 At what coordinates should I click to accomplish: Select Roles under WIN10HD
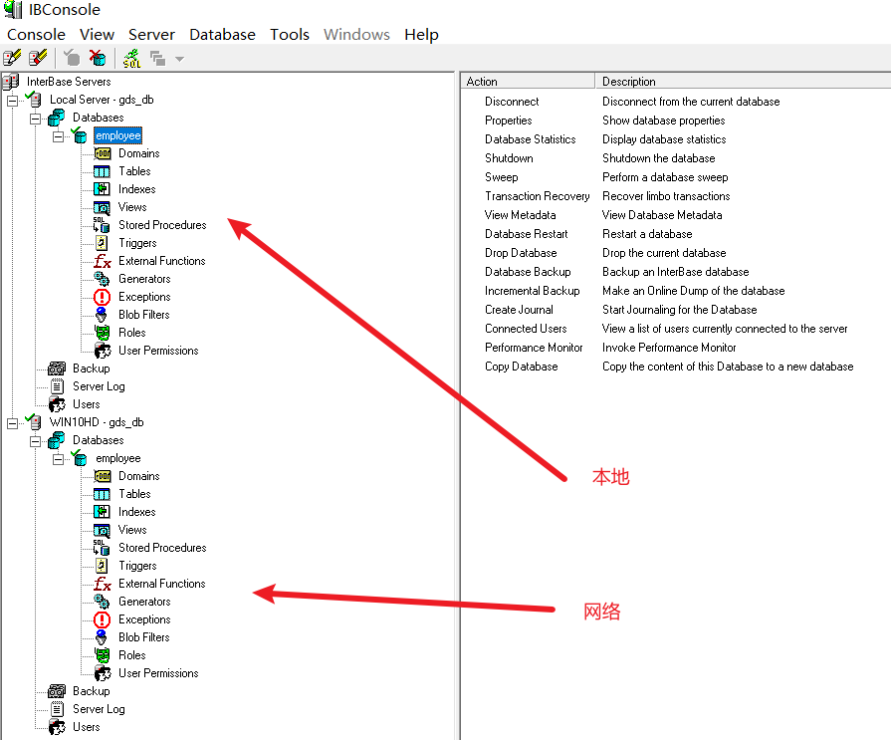point(131,655)
